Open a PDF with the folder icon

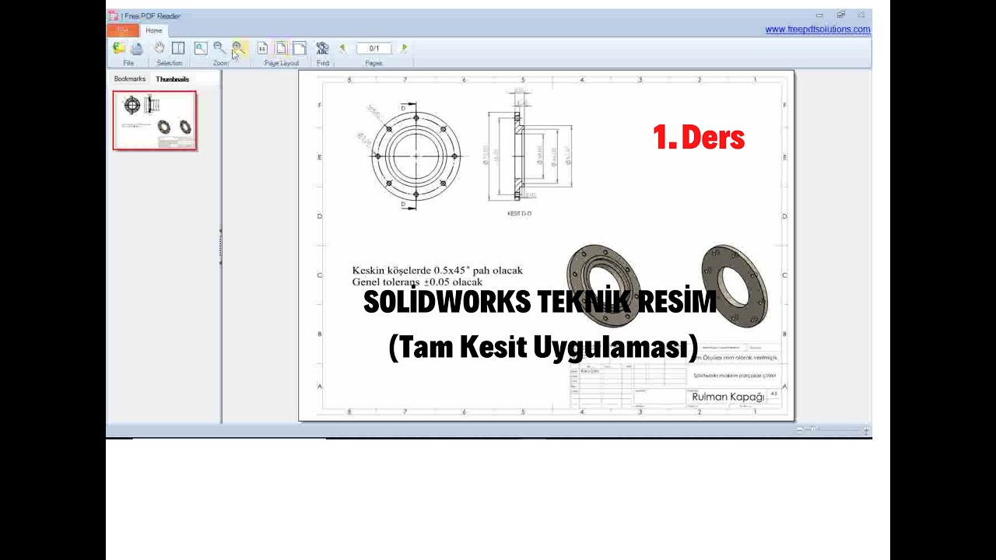click(x=119, y=48)
